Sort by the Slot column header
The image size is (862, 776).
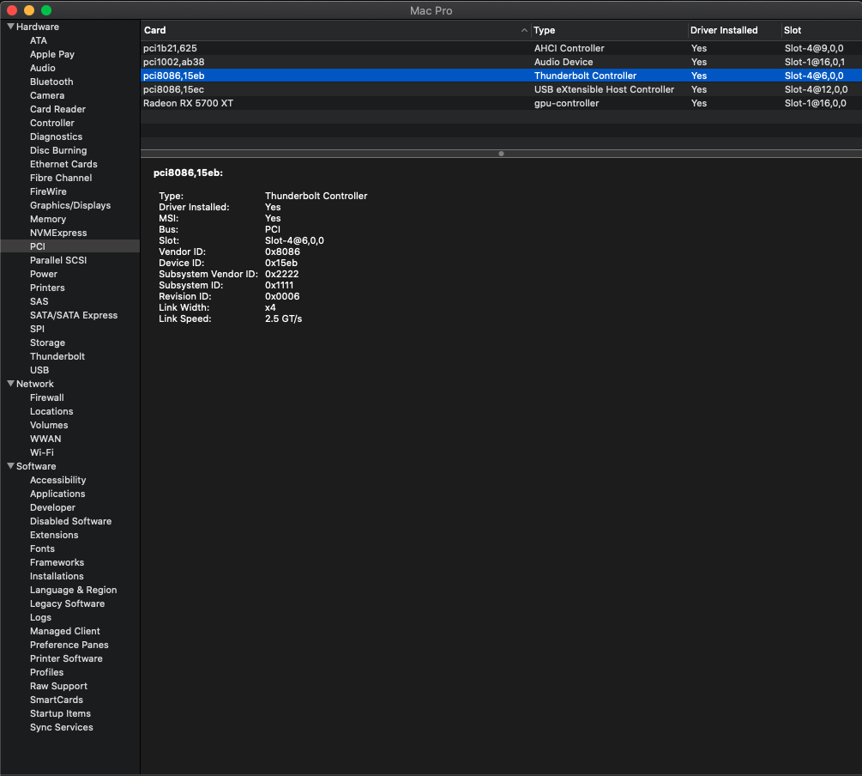point(822,30)
